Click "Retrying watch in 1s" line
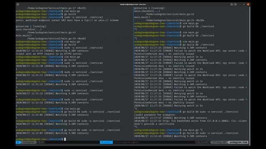 (x=168, y=57)
